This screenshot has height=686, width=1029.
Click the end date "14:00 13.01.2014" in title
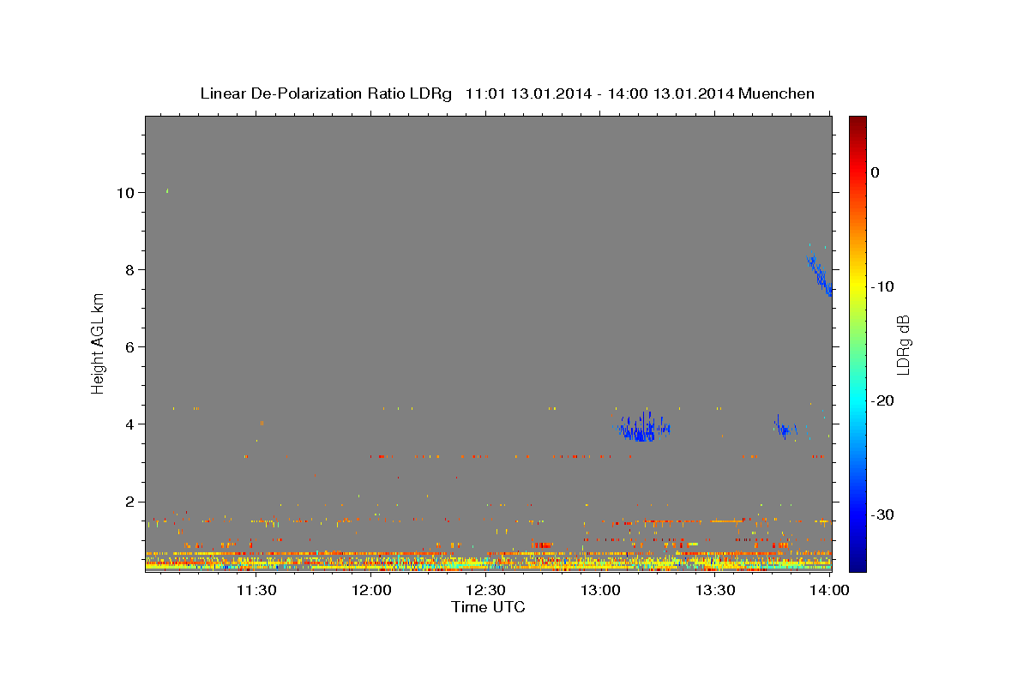click(671, 93)
